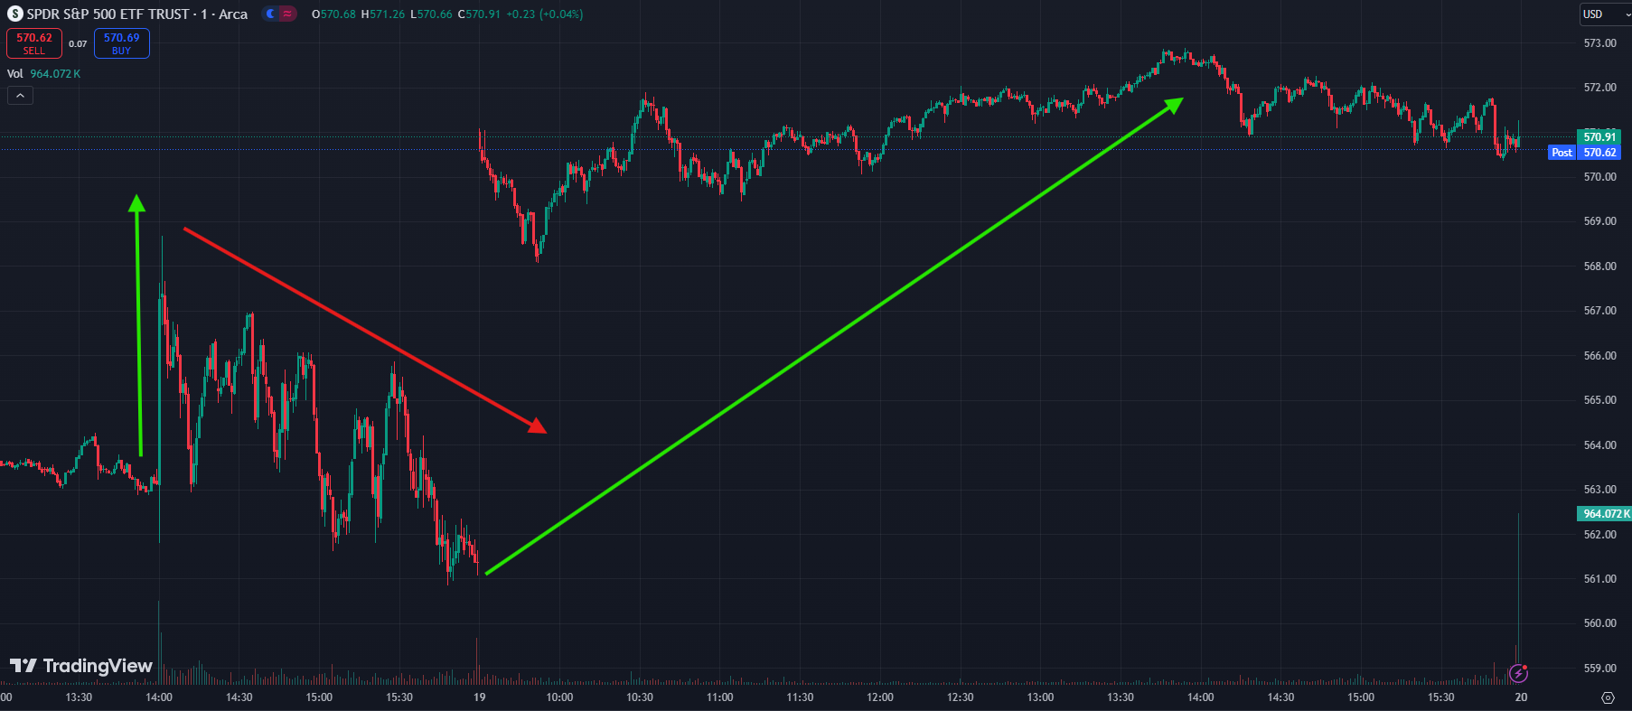
Task: Click the SPDR symbol logo icon
Action: (x=15, y=14)
